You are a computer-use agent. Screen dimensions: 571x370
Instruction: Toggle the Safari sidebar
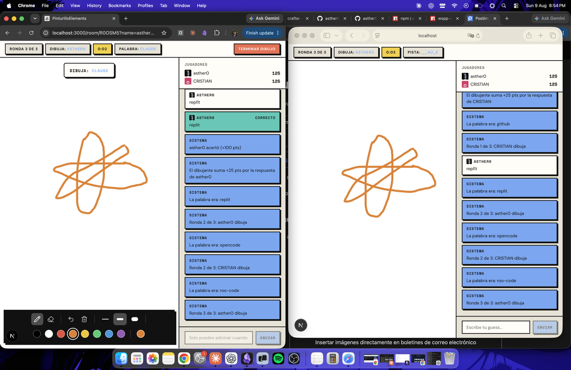pyautogui.click(x=327, y=36)
